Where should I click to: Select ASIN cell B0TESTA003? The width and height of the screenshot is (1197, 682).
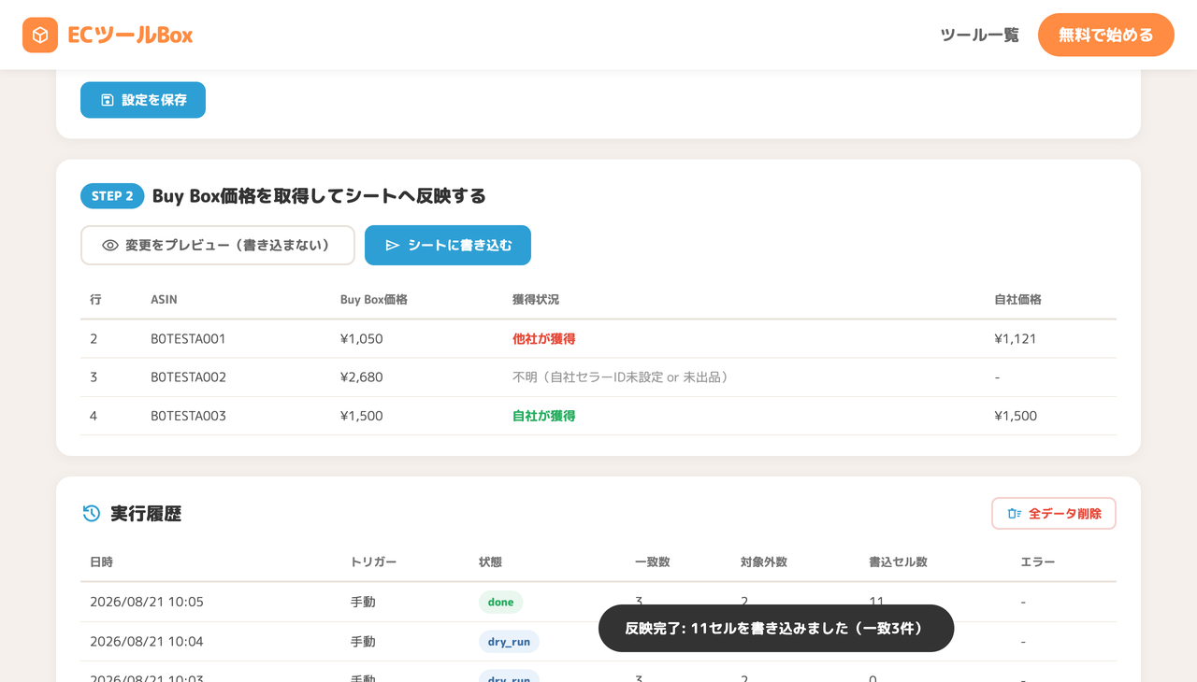[188, 416]
